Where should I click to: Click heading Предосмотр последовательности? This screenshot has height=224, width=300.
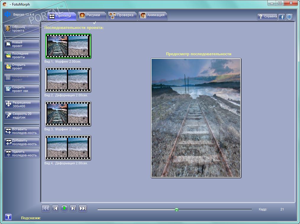[199, 54]
